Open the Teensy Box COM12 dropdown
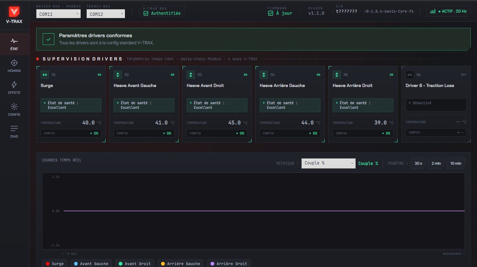 pyautogui.click(x=106, y=14)
